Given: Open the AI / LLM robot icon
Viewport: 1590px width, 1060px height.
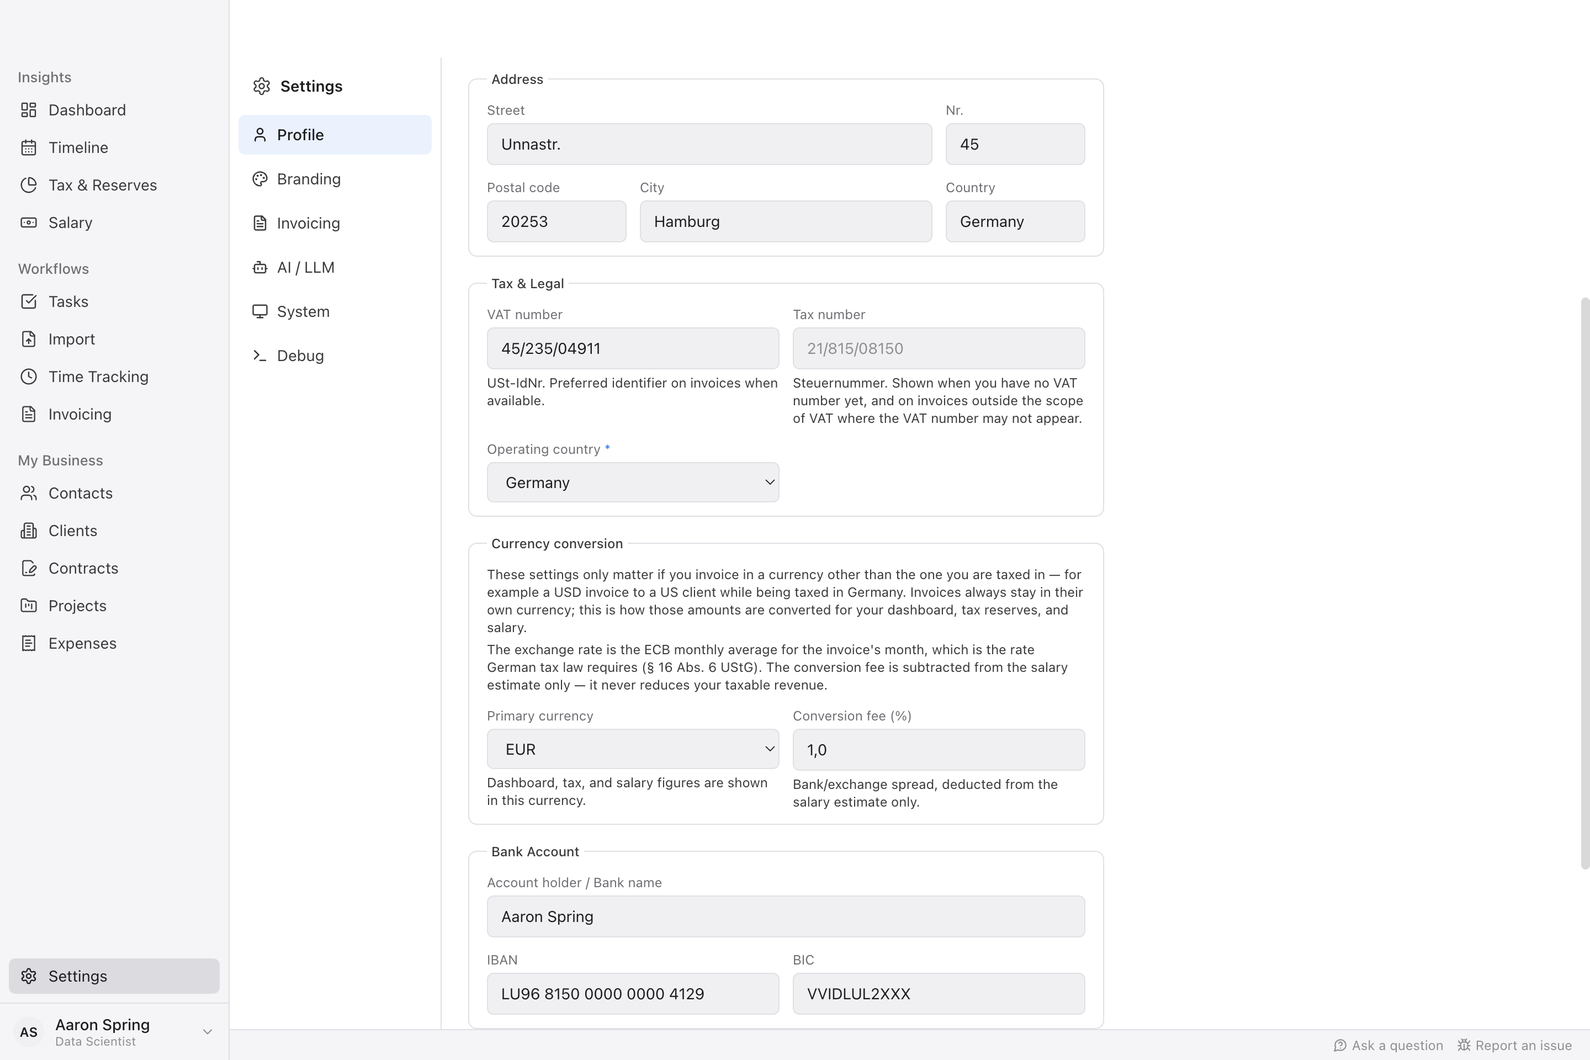Looking at the screenshot, I should click(x=259, y=268).
